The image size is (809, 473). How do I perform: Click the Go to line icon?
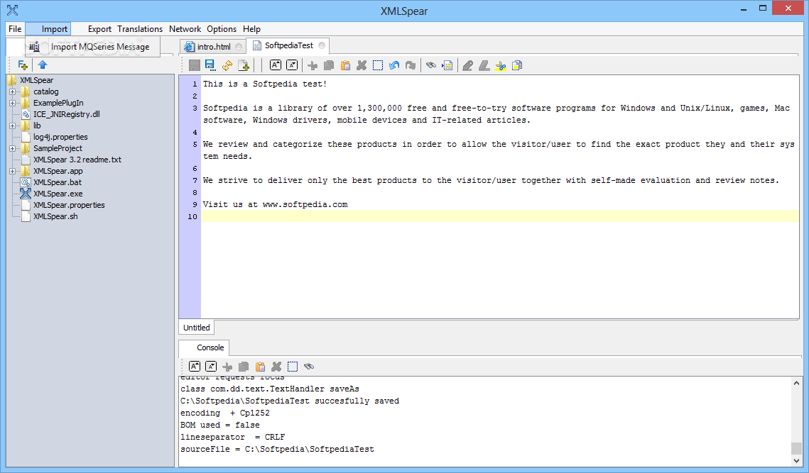point(447,65)
